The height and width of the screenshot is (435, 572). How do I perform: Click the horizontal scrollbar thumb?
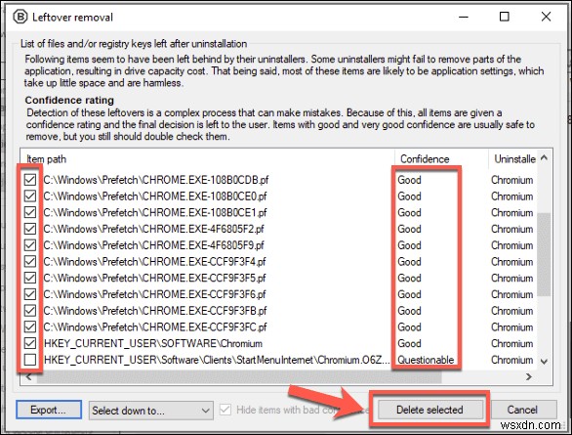239,377
